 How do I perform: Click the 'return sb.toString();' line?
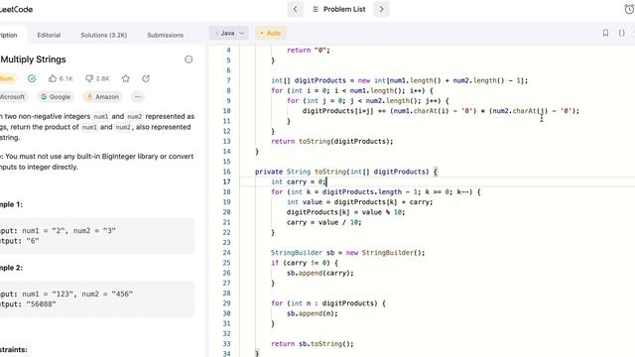coord(313,344)
